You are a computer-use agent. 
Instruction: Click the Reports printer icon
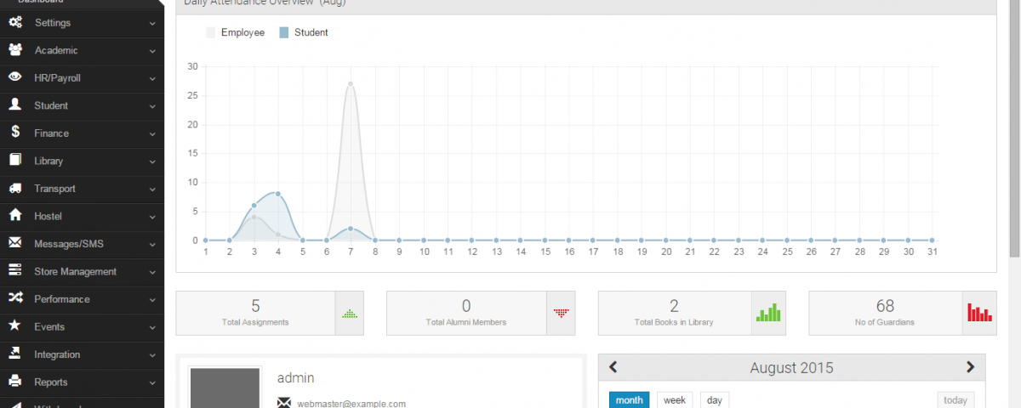click(x=15, y=382)
